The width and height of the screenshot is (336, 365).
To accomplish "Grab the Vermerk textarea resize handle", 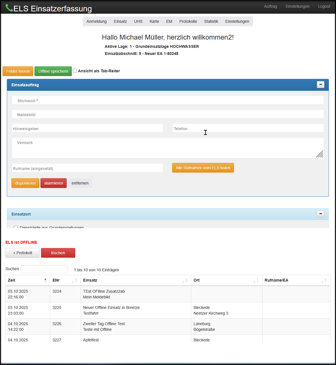I will [320, 154].
